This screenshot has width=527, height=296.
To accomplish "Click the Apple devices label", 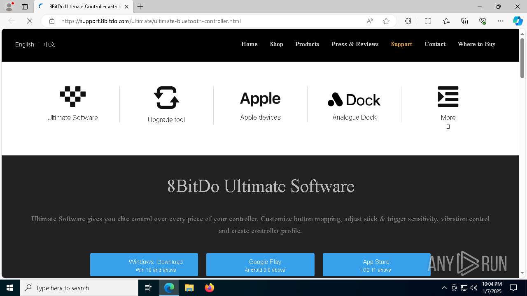I will pos(260,117).
